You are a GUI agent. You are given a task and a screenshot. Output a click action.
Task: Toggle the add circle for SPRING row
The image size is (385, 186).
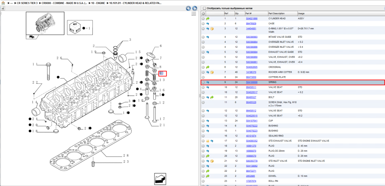[x=203, y=82]
